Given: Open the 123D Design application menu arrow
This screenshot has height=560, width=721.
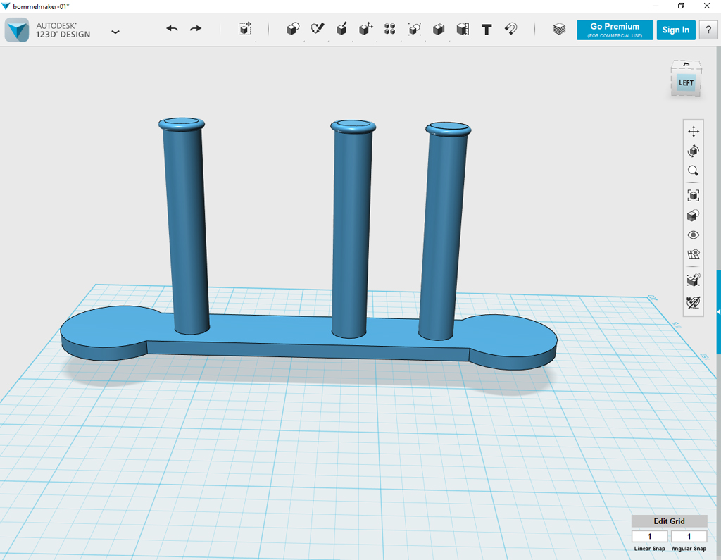Looking at the screenshot, I should 115,32.
